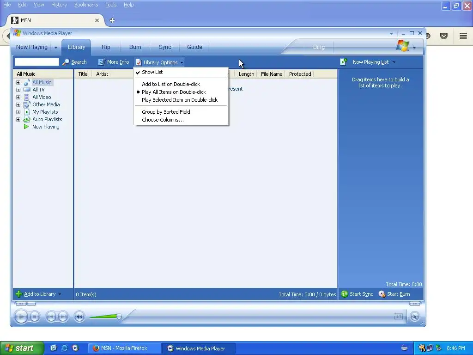Select Now Playing in library tree
The width and height of the screenshot is (473, 355).
(46, 127)
